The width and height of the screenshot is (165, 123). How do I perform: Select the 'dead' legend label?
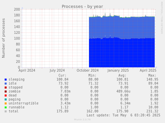point(13,95)
